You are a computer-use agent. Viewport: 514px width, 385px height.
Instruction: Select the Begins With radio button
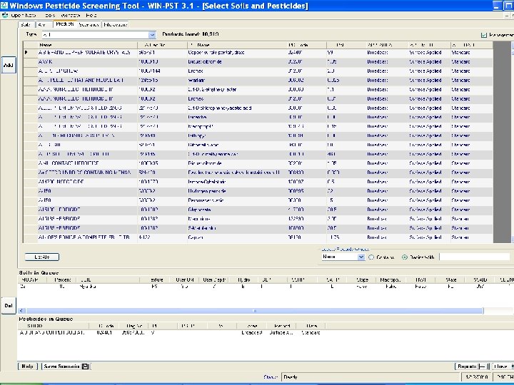405,257
